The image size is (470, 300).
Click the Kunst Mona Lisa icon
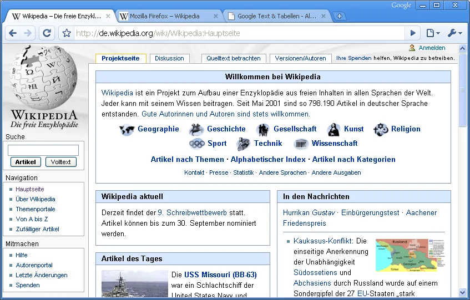tap(333, 130)
